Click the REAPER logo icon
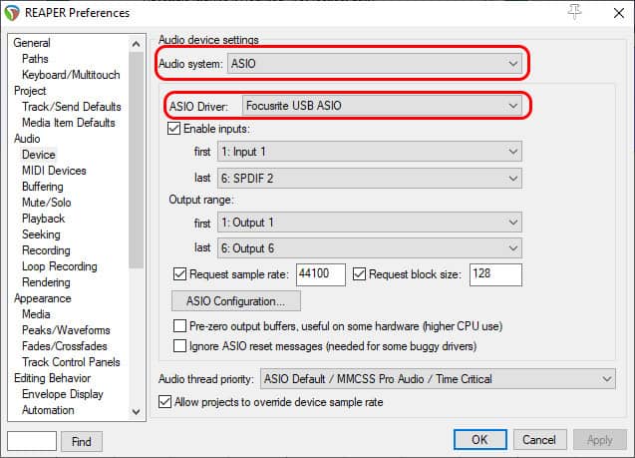This screenshot has width=635, height=458. [12, 13]
